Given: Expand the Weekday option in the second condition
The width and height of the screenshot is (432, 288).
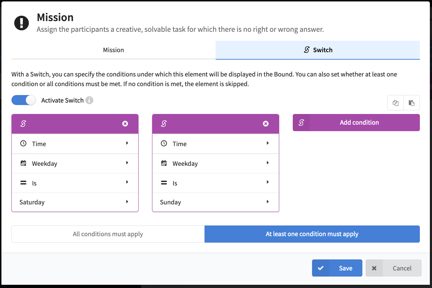Looking at the screenshot, I should [x=216, y=163].
